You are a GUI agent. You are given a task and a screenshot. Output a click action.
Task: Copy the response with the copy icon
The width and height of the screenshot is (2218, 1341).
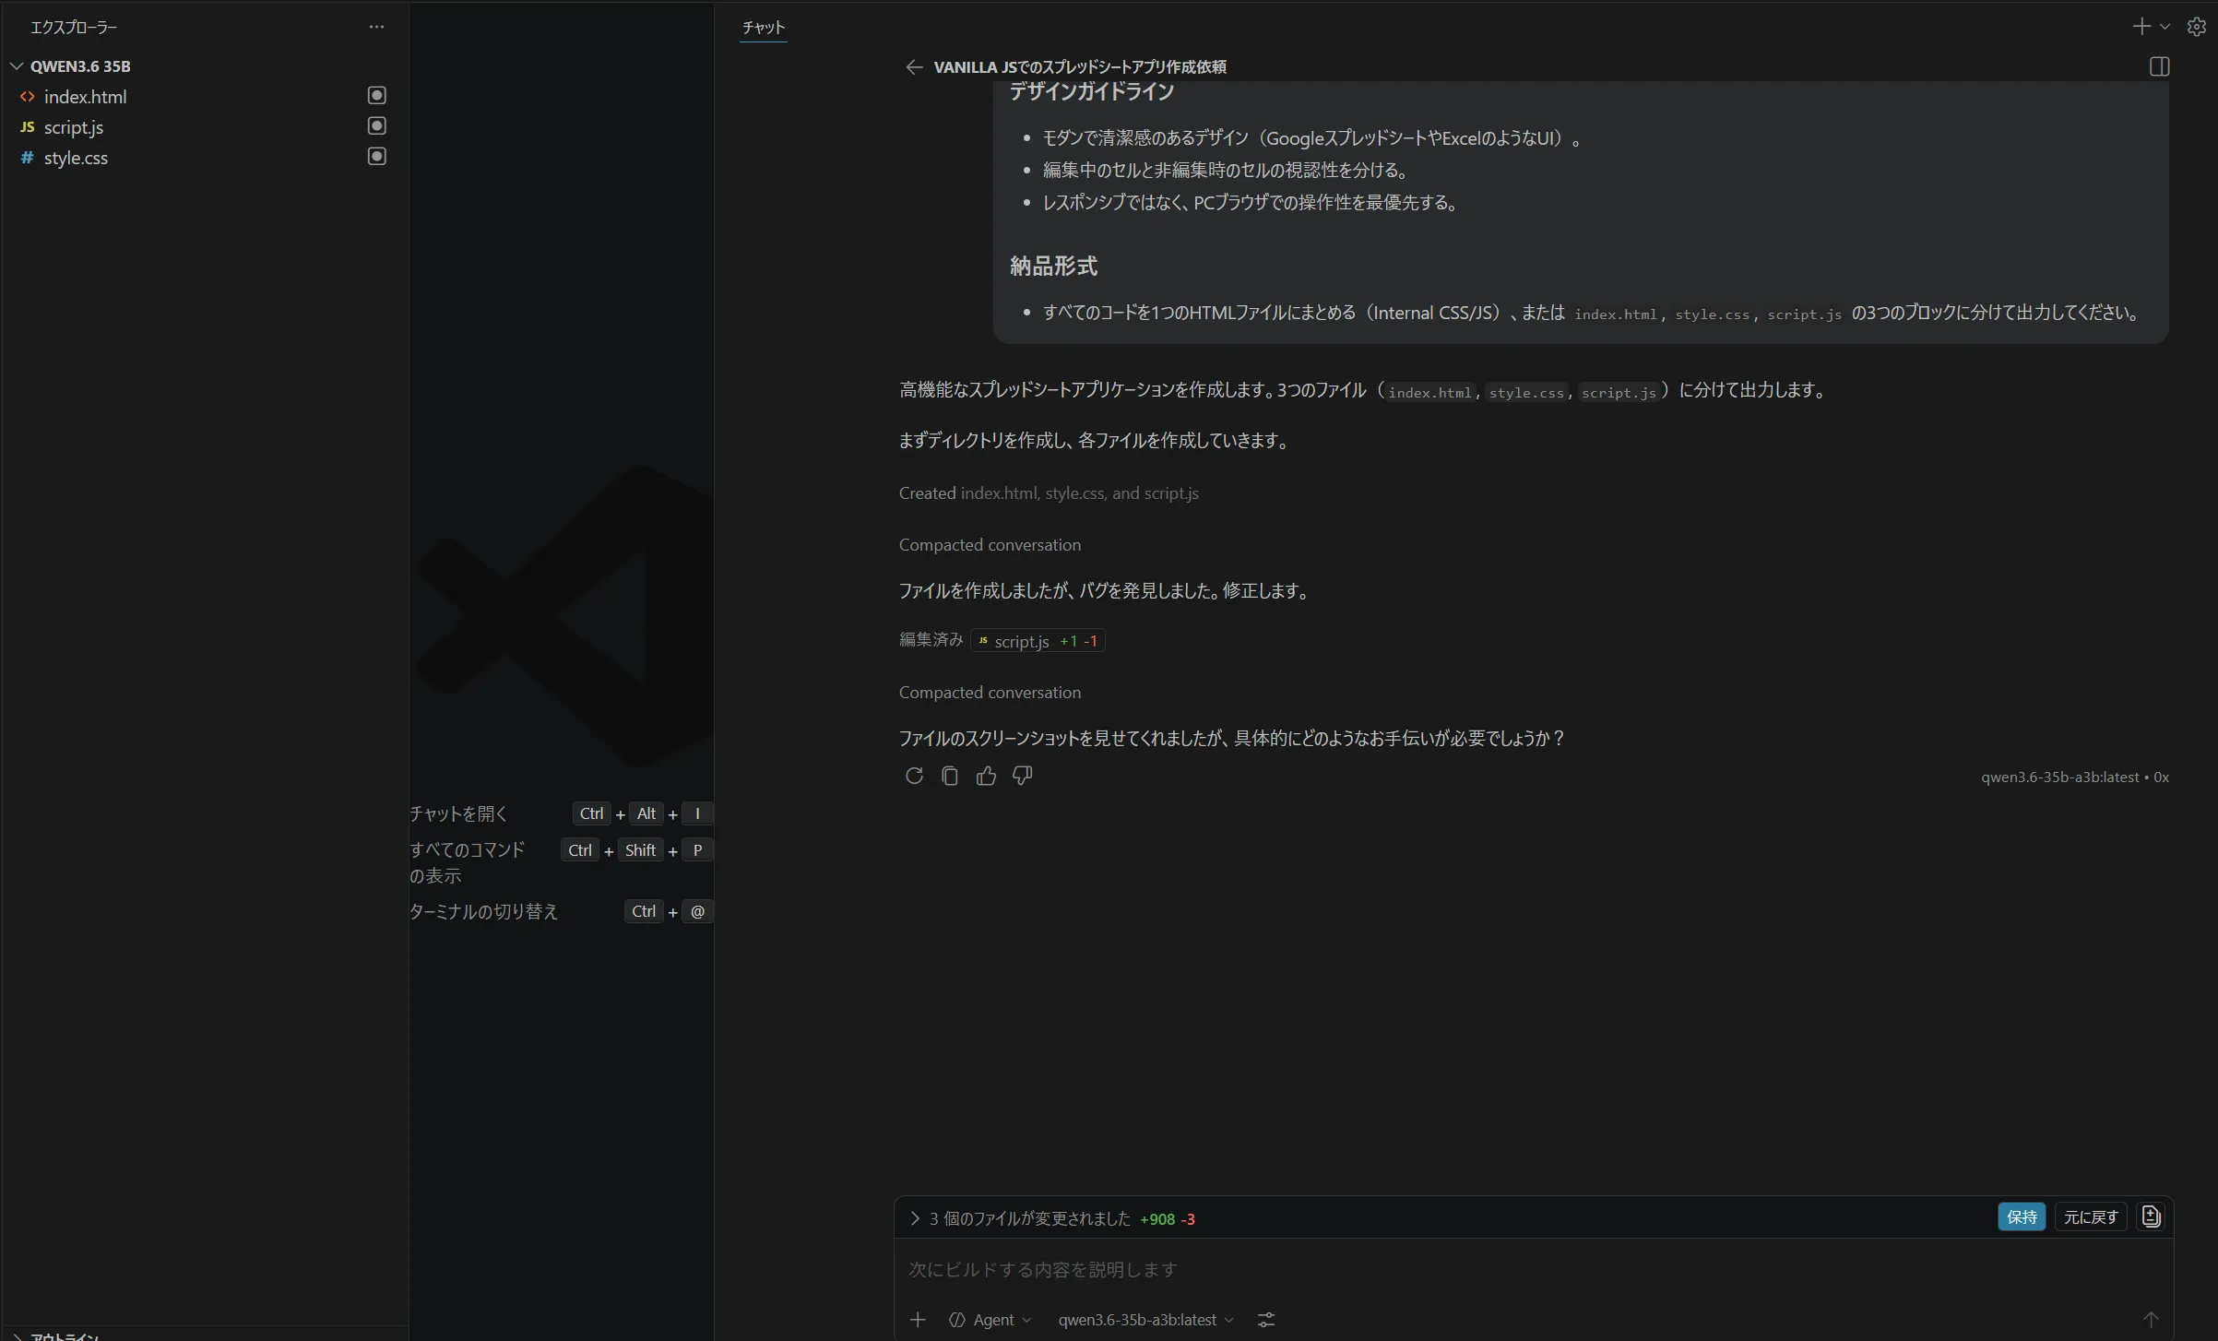[949, 776]
